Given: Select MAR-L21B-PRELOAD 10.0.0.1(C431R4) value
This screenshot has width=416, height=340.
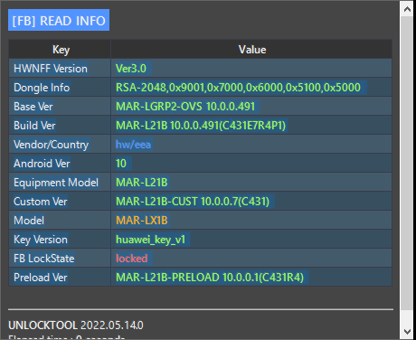Looking at the screenshot, I should [x=210, y=278].
